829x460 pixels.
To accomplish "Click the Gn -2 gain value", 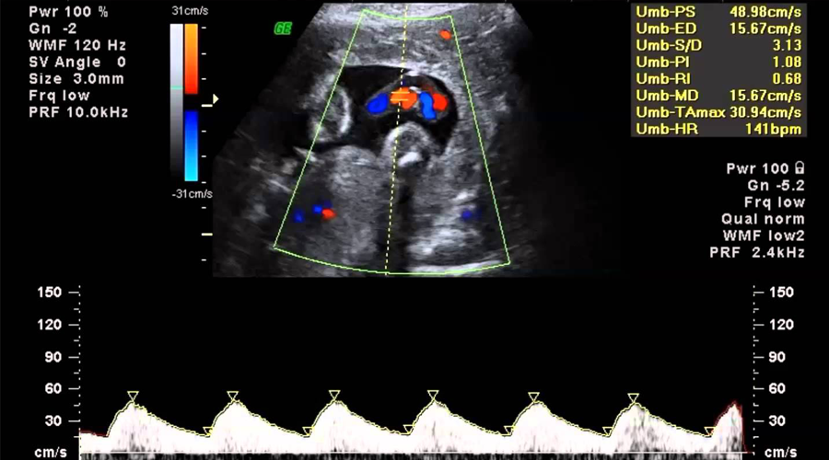I will [53, 29].
